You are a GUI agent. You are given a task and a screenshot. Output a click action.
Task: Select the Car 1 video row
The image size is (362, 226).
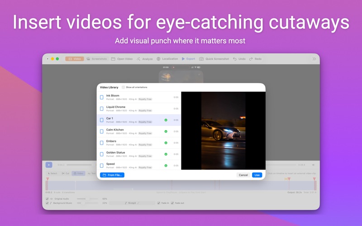tap(138, 120)
